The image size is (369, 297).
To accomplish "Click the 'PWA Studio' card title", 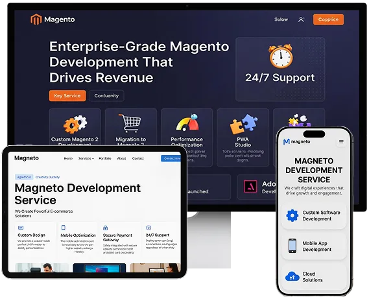I will tap(243, 142).
